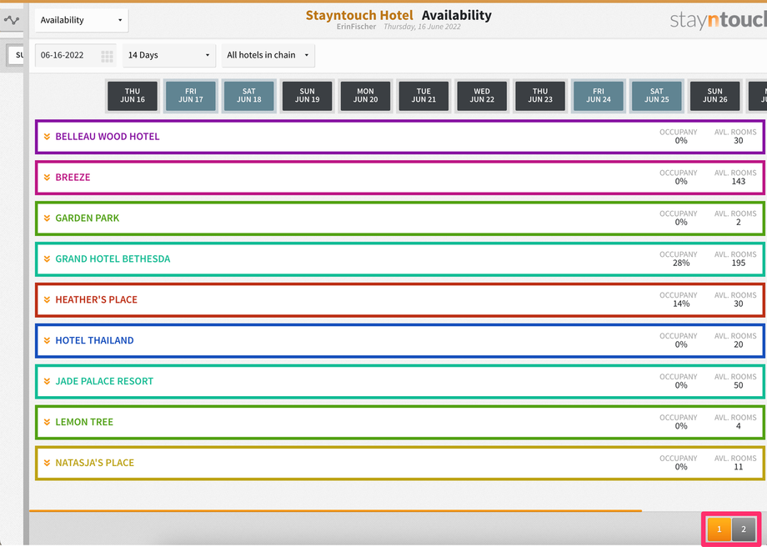Screen dimensions: 767x547
Task: Click the HEATHER'S PLACE name
Action: (x=96, y=299)
